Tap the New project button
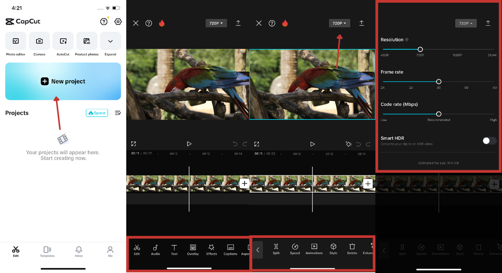502x273 pixels. click(63, 81)
